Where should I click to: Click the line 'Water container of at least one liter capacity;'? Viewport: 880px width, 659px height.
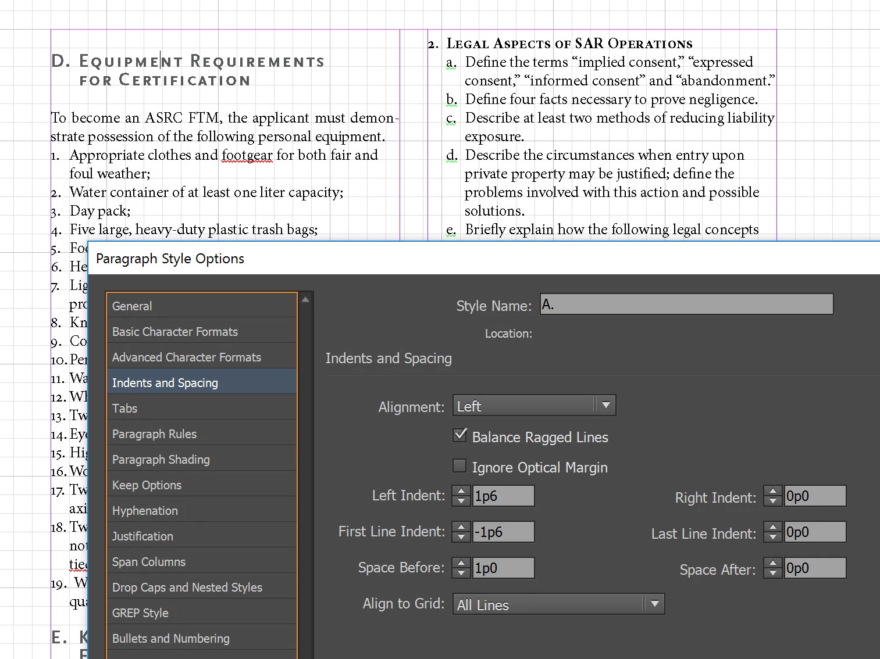[206, 192]
